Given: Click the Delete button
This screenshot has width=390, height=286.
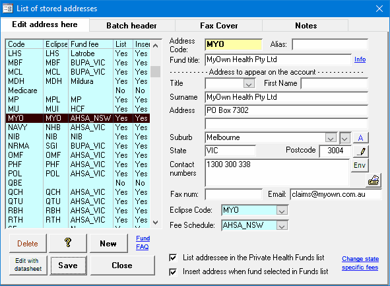Looking at the screenshot, I should click(x=28, y=243).
